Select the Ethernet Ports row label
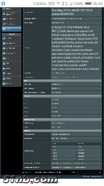104x186 pixels. [29, 151]
